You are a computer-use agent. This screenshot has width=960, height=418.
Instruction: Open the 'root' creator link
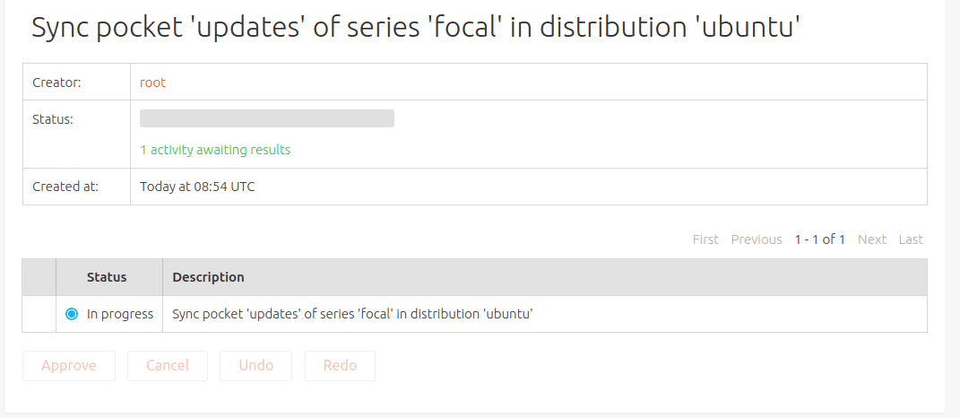(152, 83)
